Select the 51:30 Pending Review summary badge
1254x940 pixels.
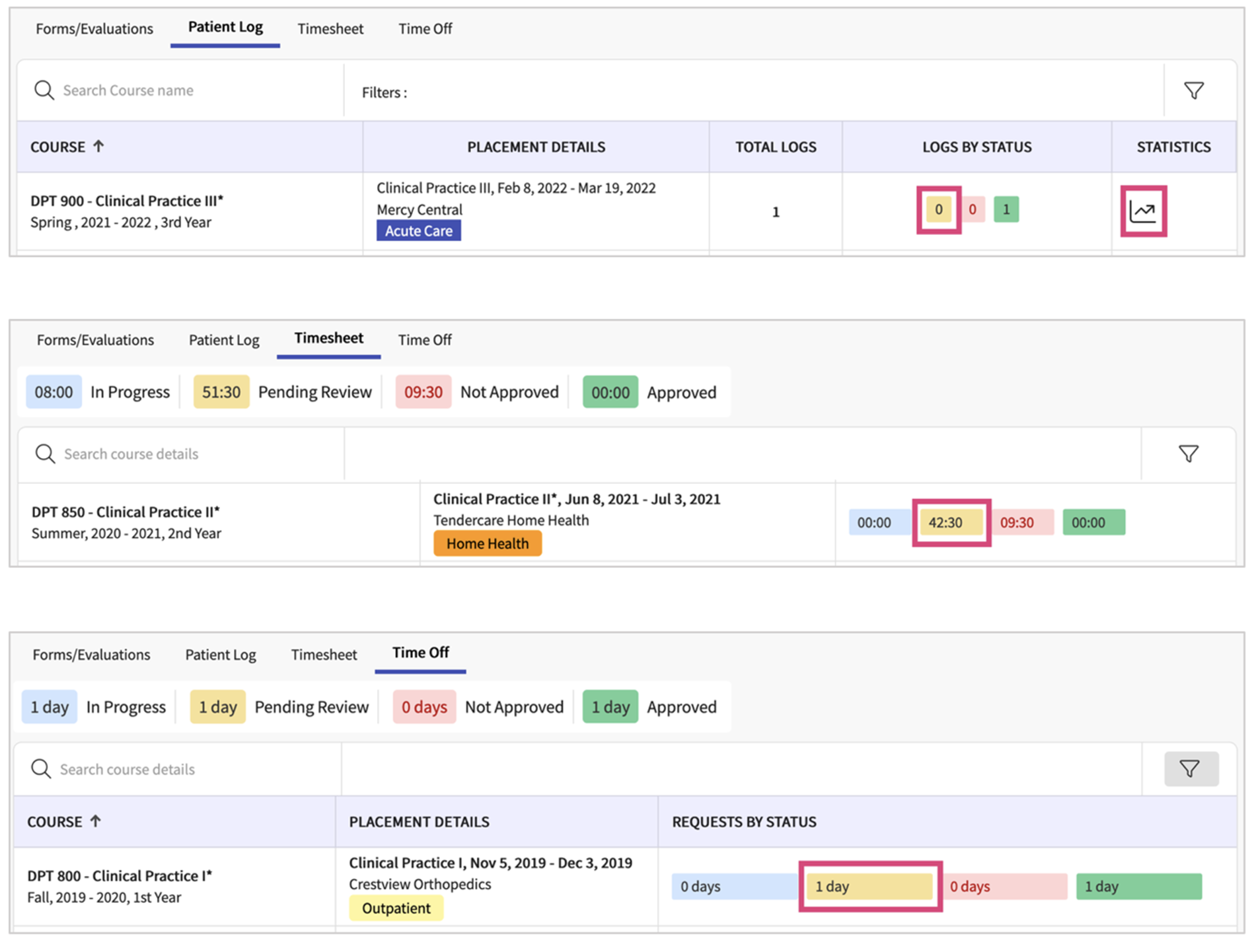(221, 392)
